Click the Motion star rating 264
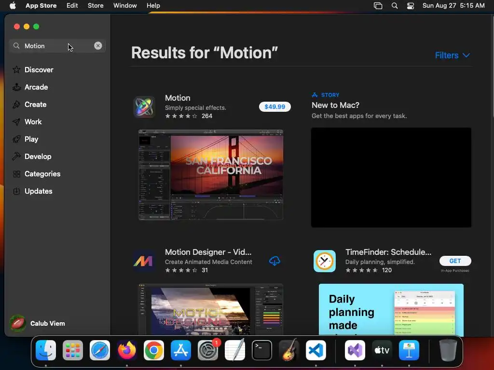Screen dimensions: 494x370 click(189, 116)
